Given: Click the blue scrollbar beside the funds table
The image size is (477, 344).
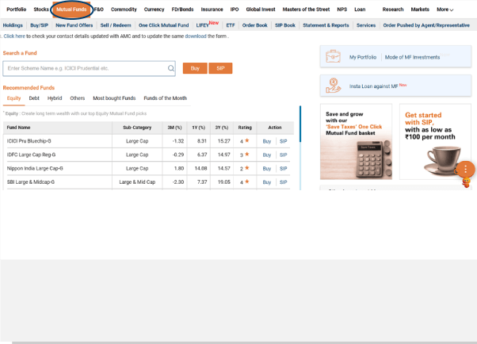Looking at the screenshot, I should point(300,147).
